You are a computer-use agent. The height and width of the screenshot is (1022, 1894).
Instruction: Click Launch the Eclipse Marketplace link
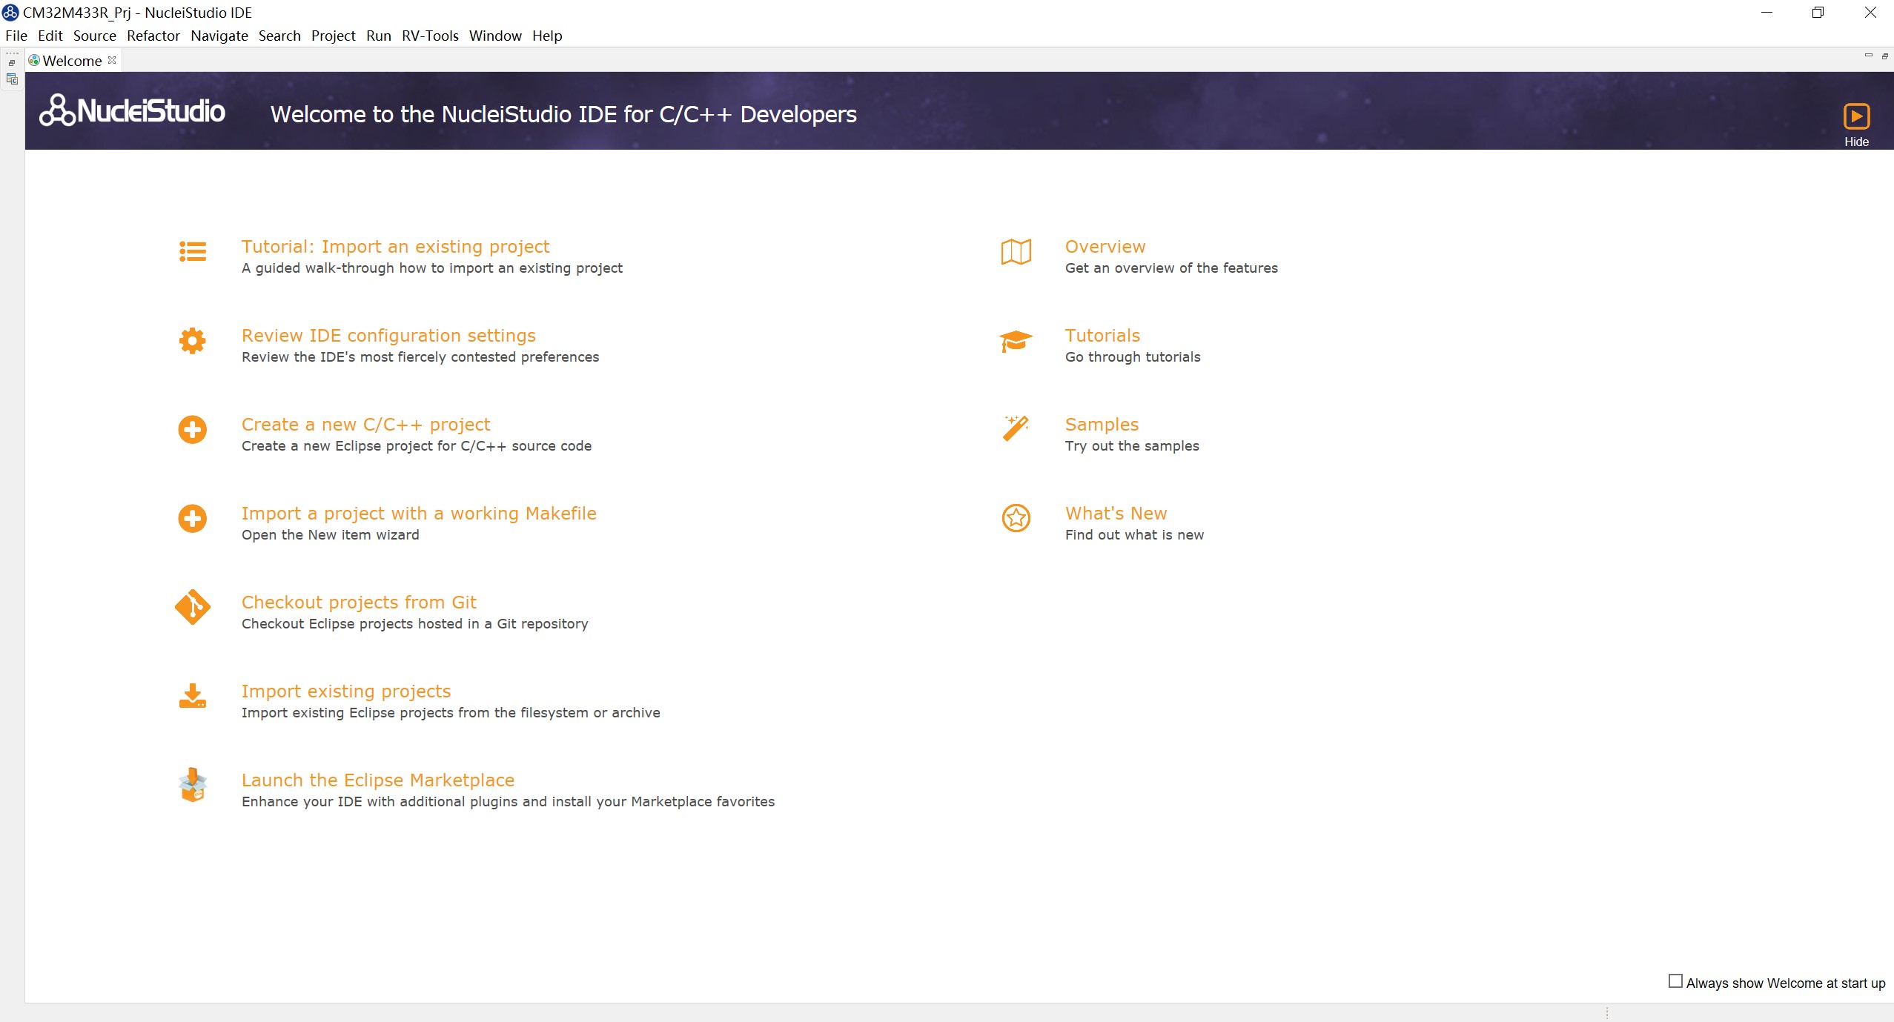click(x=378, y=780)
